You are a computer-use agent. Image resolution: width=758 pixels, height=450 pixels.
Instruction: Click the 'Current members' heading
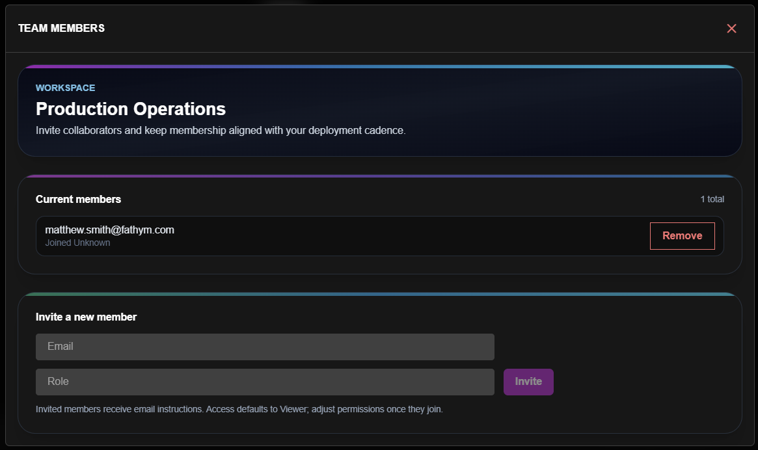tap(78, 199)
